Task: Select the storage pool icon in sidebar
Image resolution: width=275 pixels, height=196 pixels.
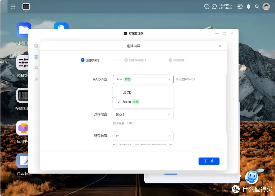Action: [36, 57]
